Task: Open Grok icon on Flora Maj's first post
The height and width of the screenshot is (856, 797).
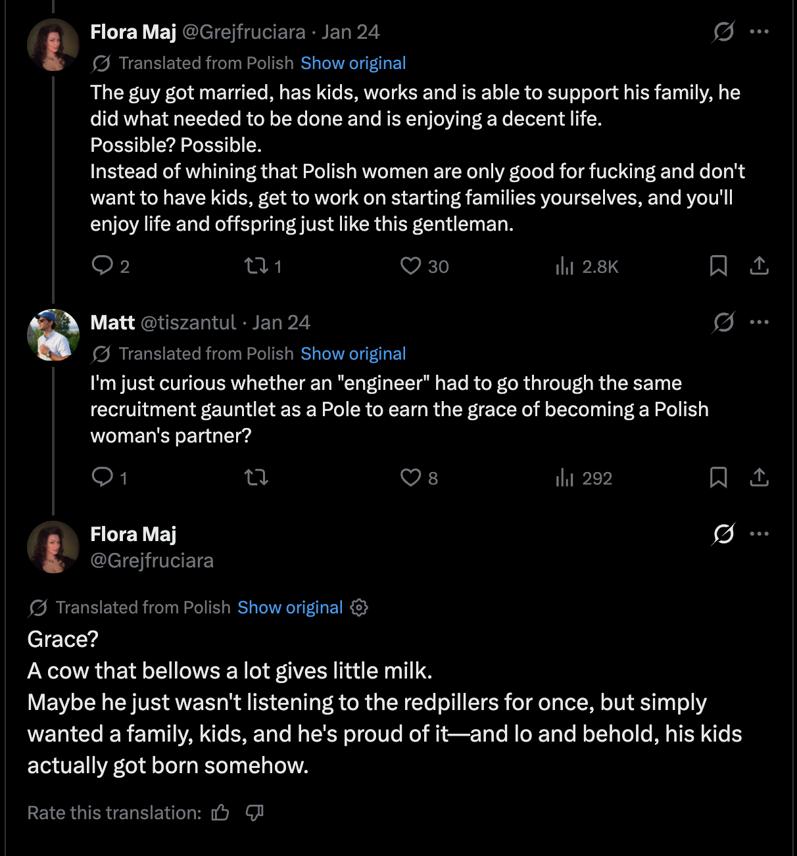Action: pyautogui.click(x=723, y=32)
